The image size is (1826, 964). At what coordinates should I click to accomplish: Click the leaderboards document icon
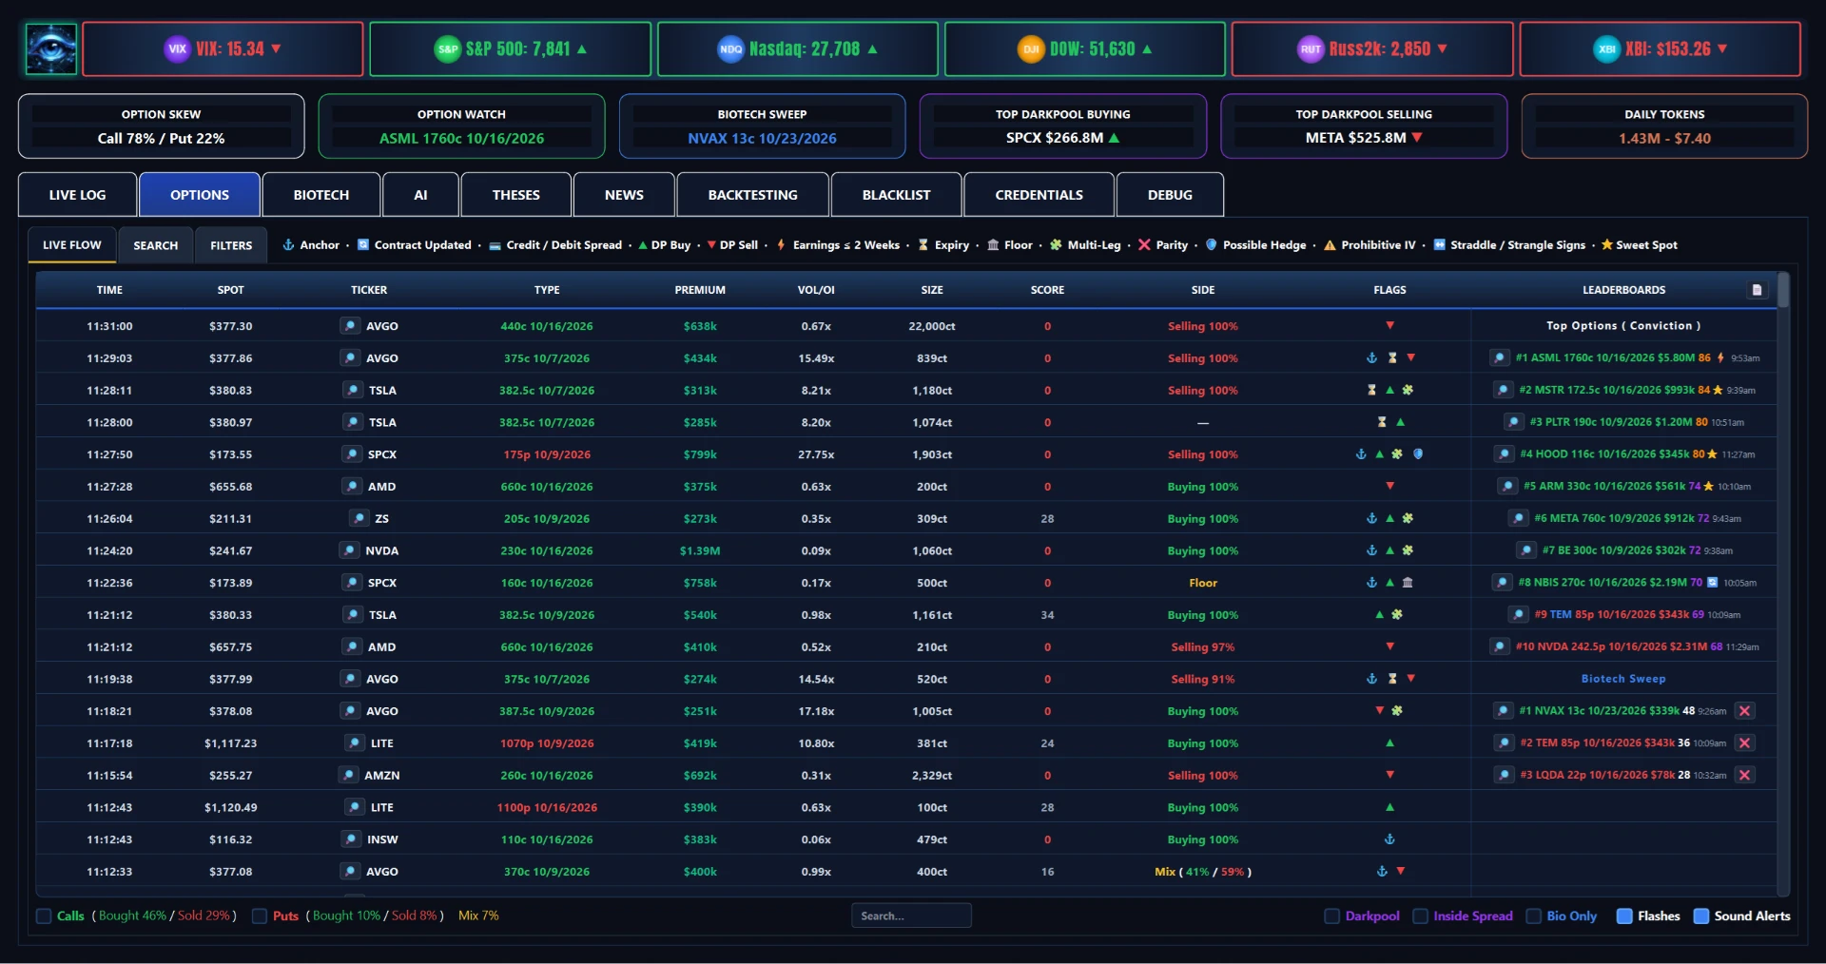(x=1757, y=290)
